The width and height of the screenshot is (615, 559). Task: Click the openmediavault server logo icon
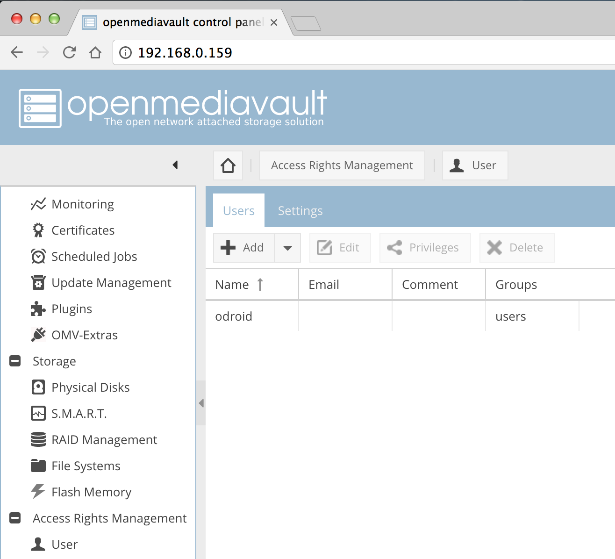(x=40, y=108)
